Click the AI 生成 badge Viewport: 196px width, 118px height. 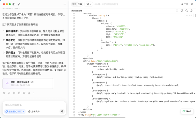(189, 15)
